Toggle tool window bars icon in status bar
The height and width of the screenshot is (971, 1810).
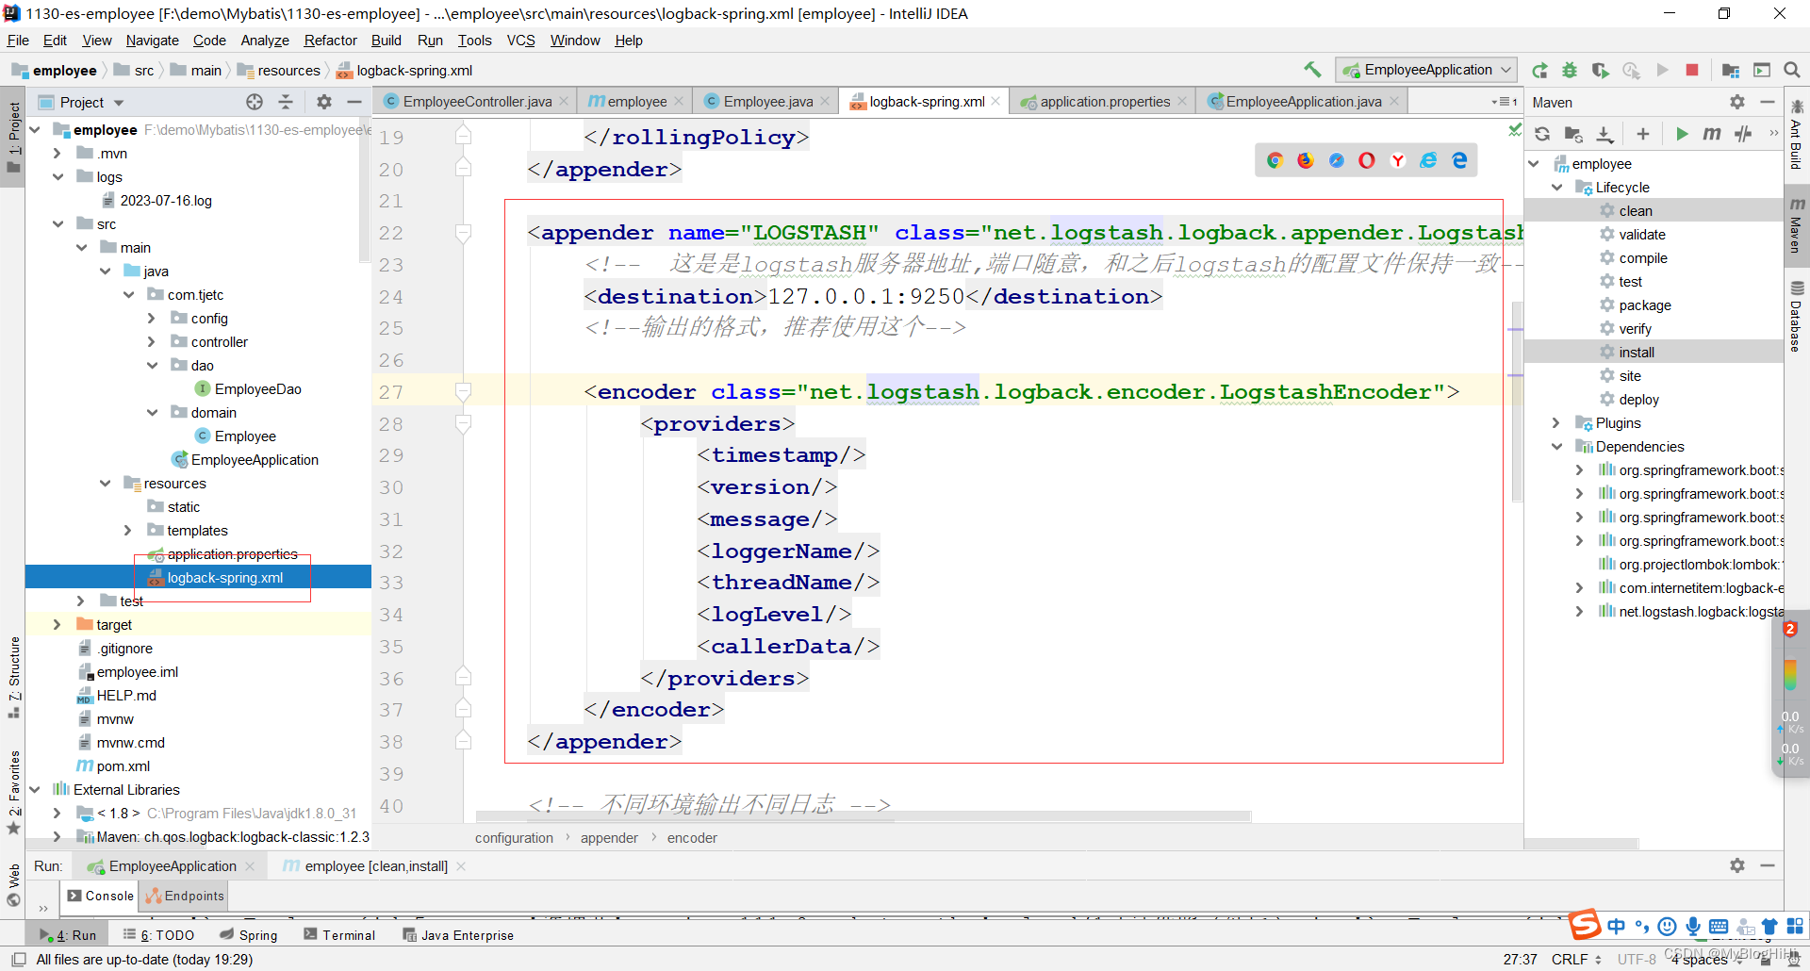[18, 960]
